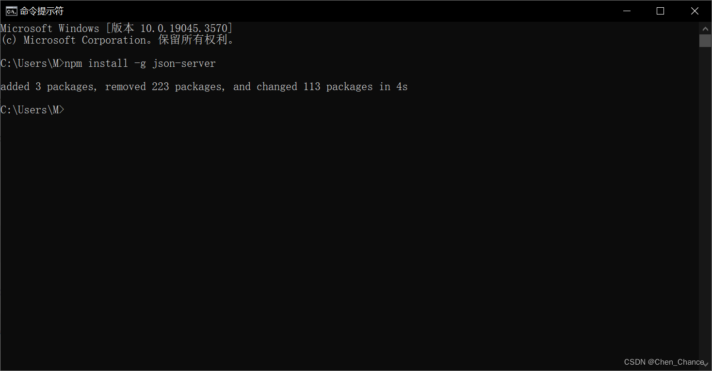Click the npm install -g json-server command text

[140, 63]
